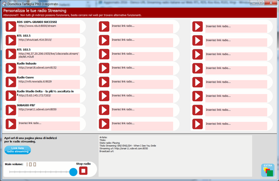Click the empty link field below SUBASIO PIU'
The image size is (279, 181).
tap(49, 126)
